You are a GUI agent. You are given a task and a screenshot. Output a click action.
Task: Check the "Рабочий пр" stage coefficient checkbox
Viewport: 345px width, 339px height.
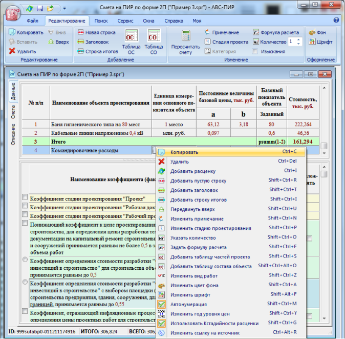(x=25, y=214)
